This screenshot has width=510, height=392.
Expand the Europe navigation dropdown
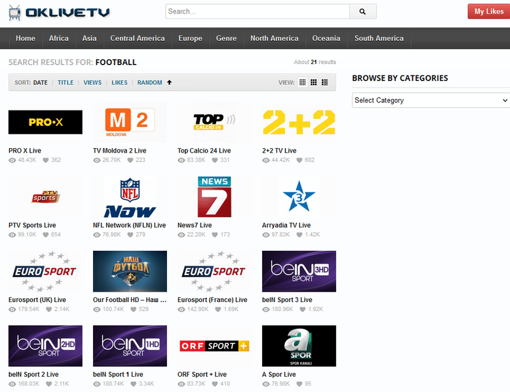[x=190, y=38]
